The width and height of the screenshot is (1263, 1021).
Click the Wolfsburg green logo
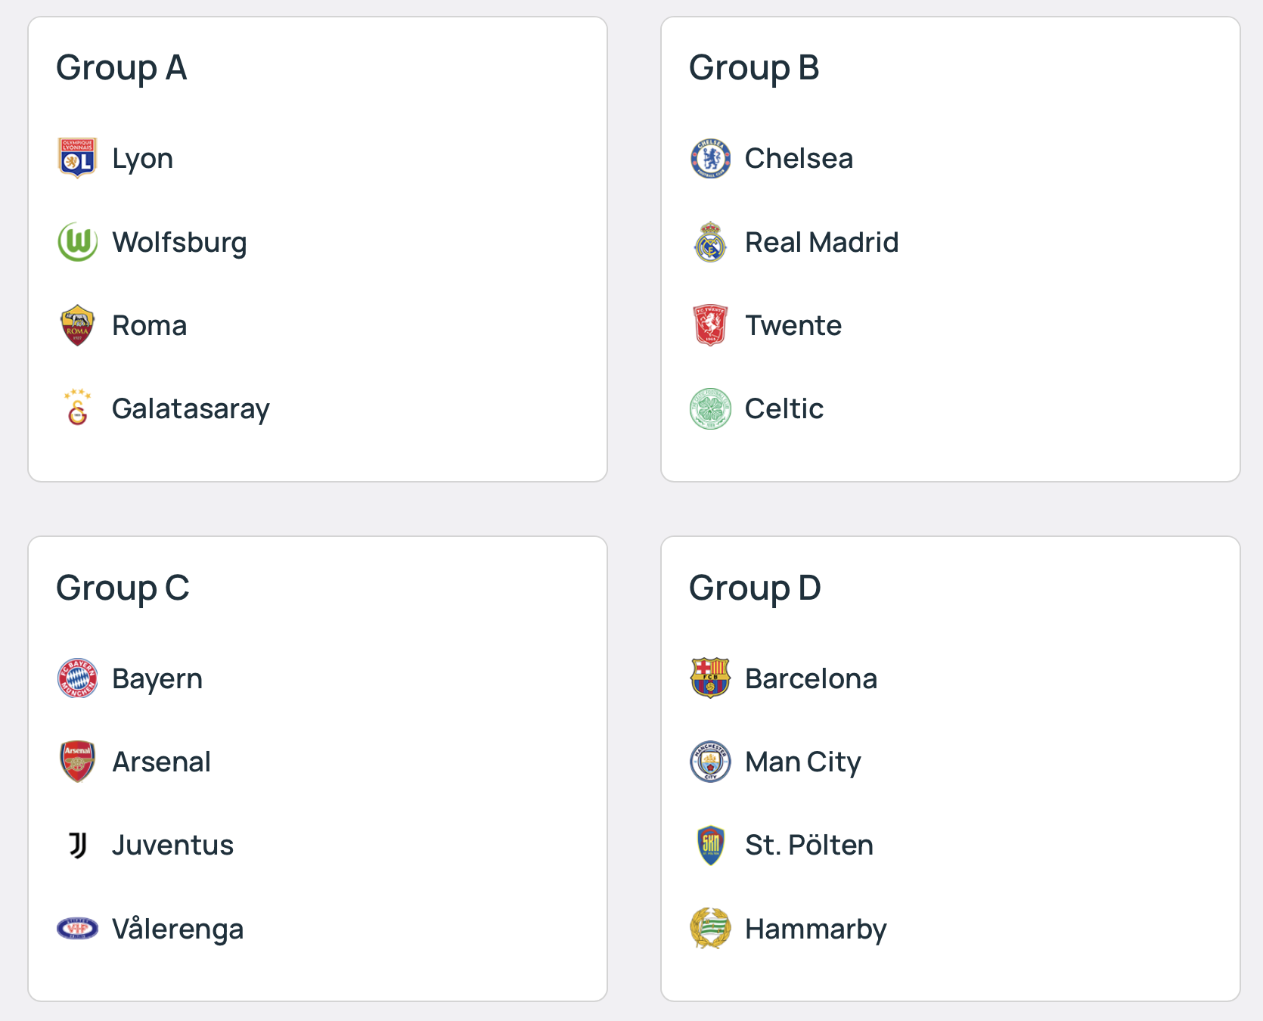[x=77, y=242]
